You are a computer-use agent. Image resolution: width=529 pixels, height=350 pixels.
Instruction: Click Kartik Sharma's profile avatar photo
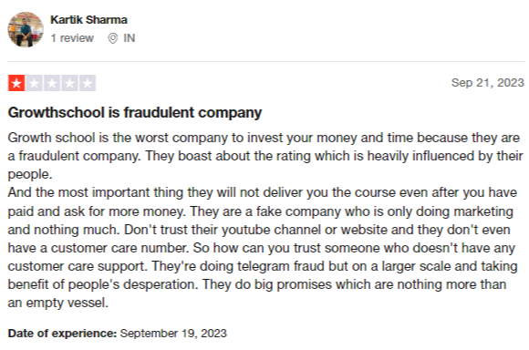point(26,30)
